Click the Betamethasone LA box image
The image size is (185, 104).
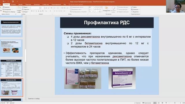[122, 78]
